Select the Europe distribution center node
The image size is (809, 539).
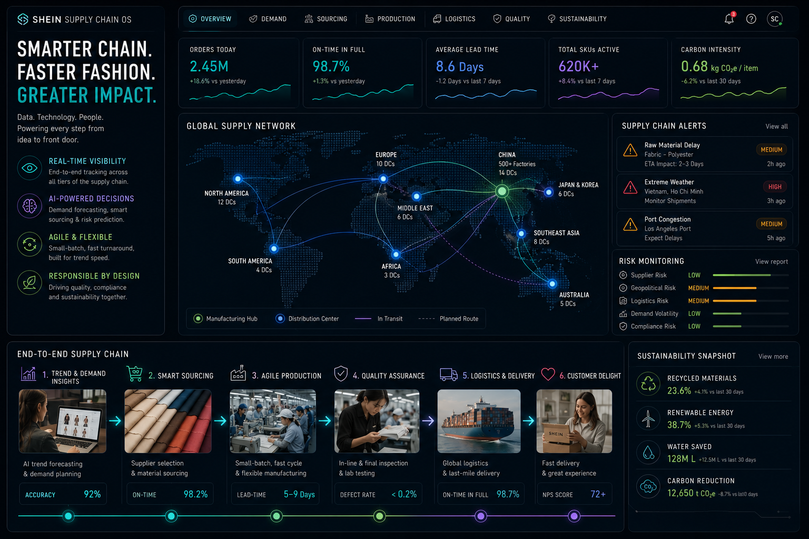point(383,179)
